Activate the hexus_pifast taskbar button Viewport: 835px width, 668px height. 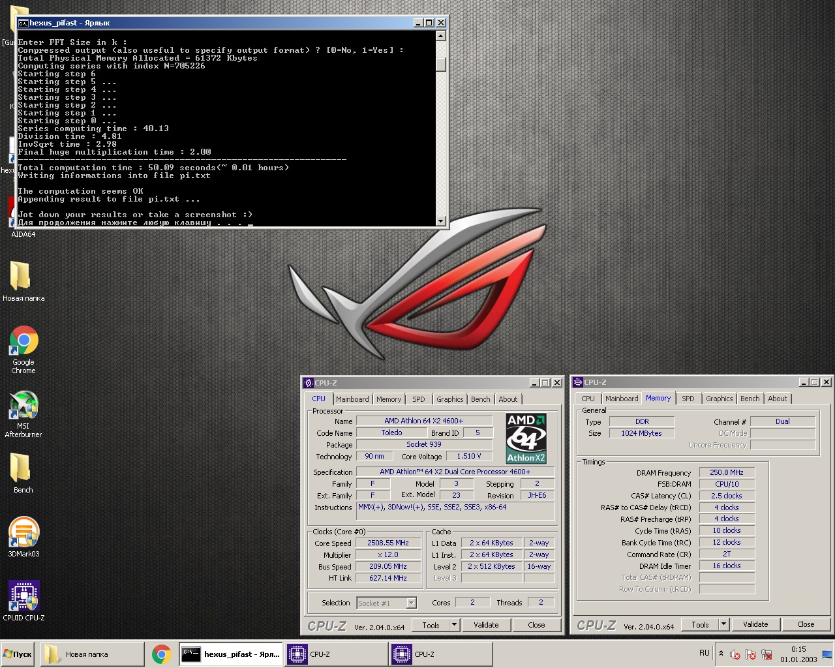[x=231, y=654]
